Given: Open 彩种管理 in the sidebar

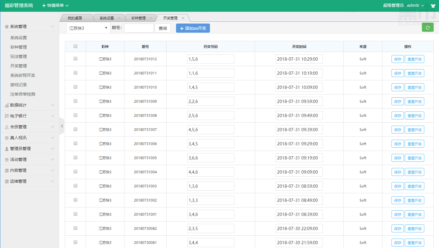Looking at the screenshot, I should 19,47.
